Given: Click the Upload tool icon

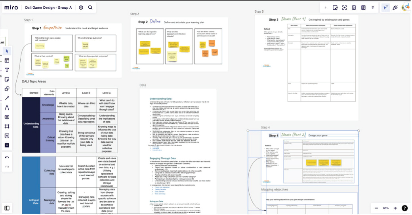Looking at the screenshot, I should [7, 136].
